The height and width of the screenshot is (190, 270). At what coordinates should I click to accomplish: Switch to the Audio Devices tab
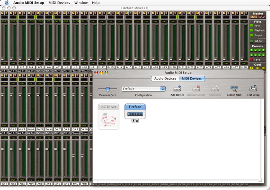coord(165,78)
